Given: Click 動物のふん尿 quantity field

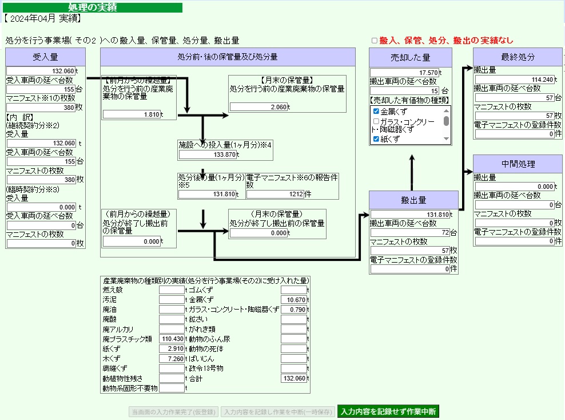Looking at the screenshot, I should [294, 339].
